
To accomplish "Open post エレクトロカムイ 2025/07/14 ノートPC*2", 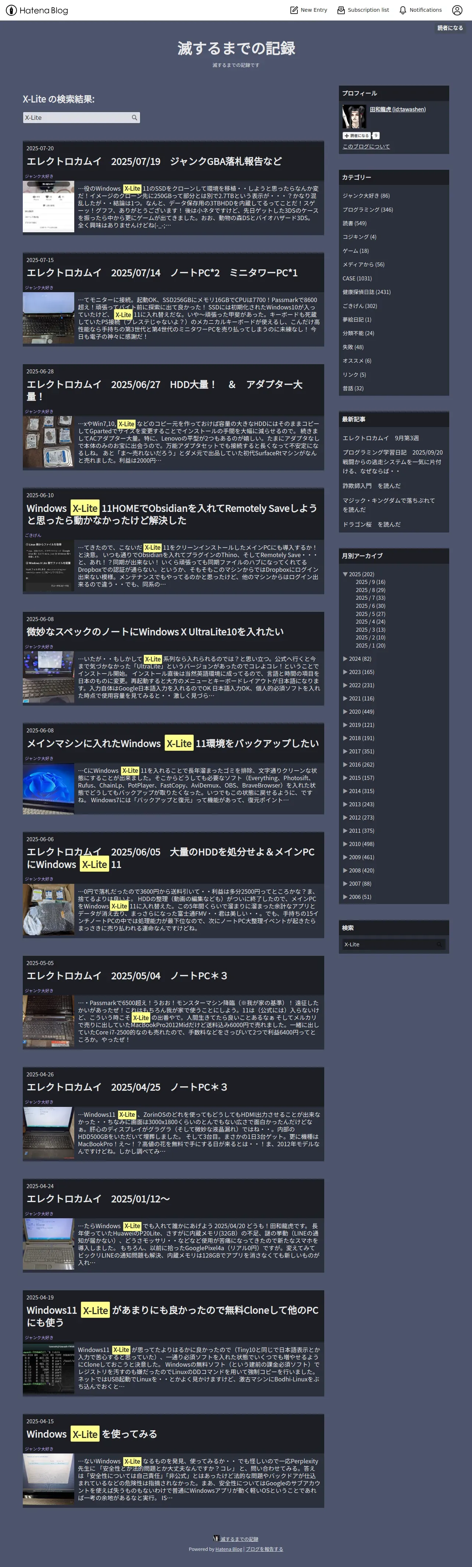I will [x=162, y=273].
